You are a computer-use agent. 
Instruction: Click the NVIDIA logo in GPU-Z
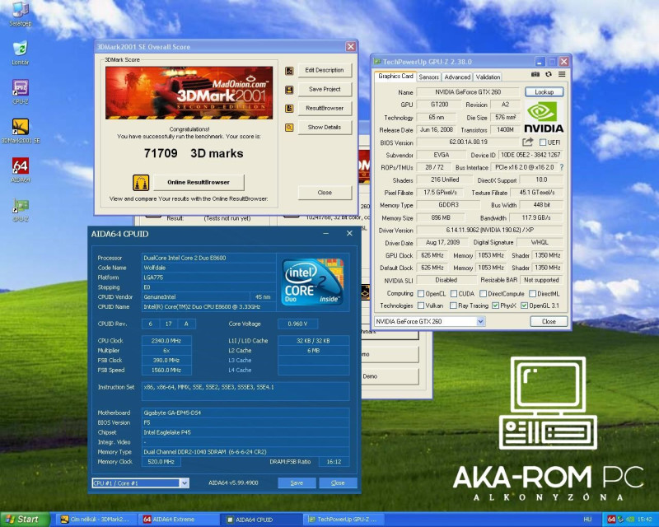click(544, 117)
